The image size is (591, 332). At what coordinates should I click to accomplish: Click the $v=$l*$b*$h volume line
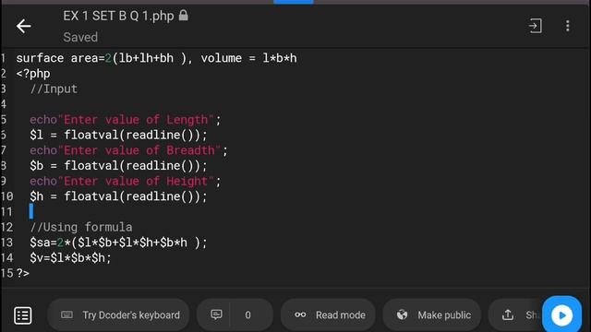pos(70,258)
